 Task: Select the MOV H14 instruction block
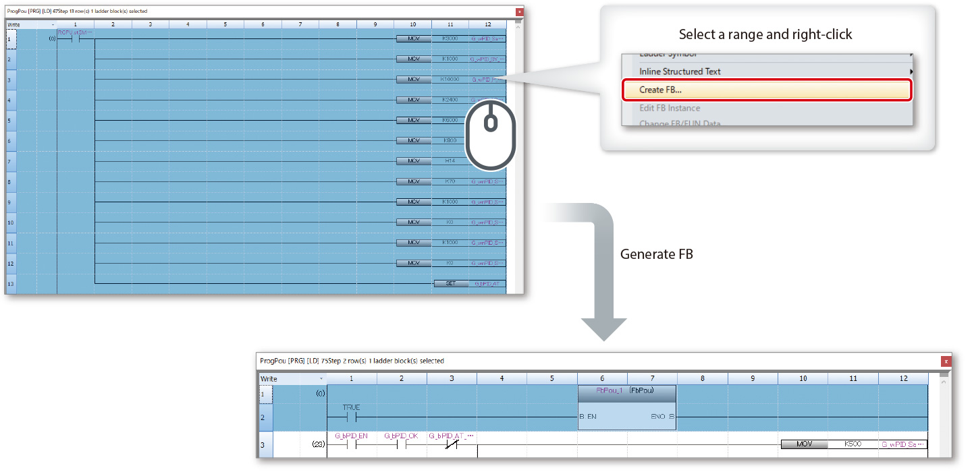(x=413, y=160)
